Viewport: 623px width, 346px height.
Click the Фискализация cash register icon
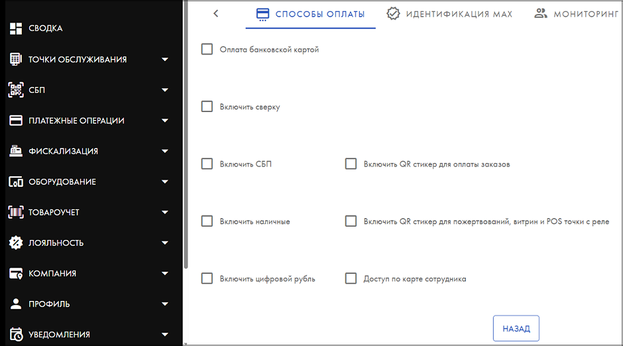(x=15, y=151)
